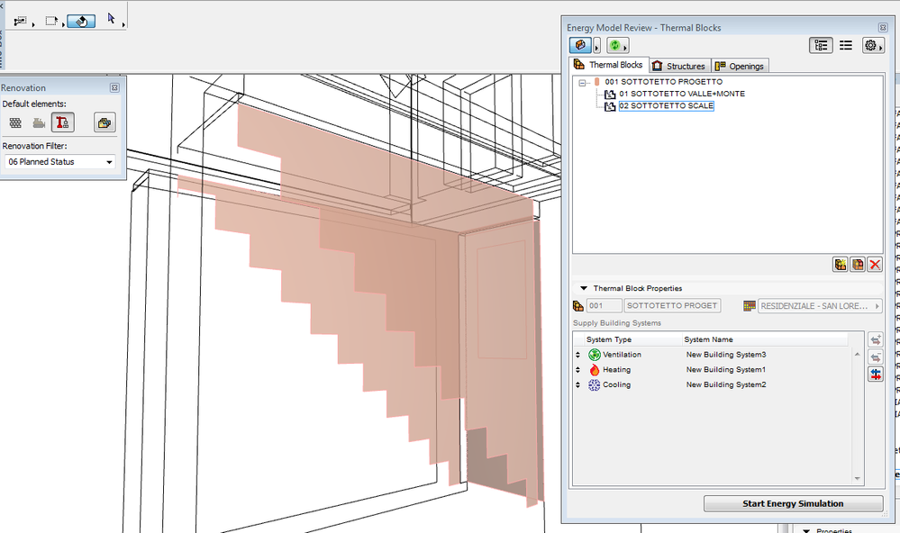The image size is (900, 533).
Task: Select zone 02 SOTTOTETTO SCALE
Action: pos(667,105)
